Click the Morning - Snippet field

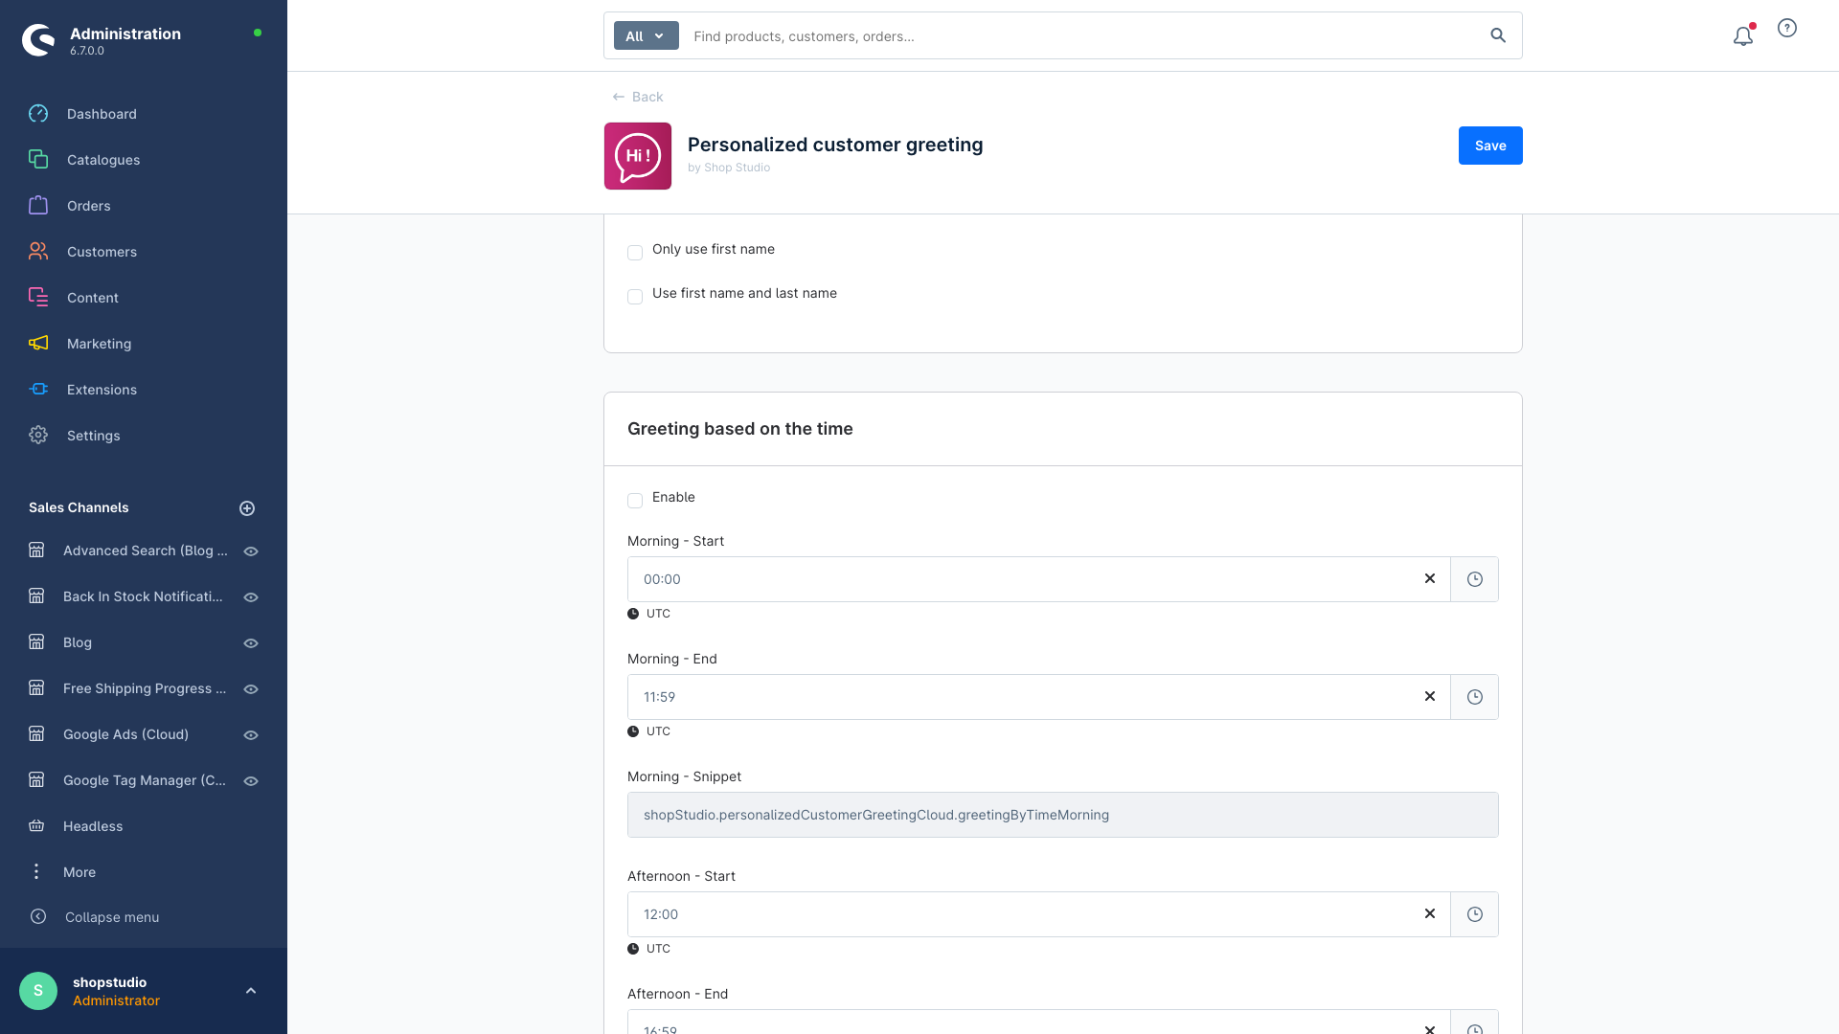point(1063,815)
